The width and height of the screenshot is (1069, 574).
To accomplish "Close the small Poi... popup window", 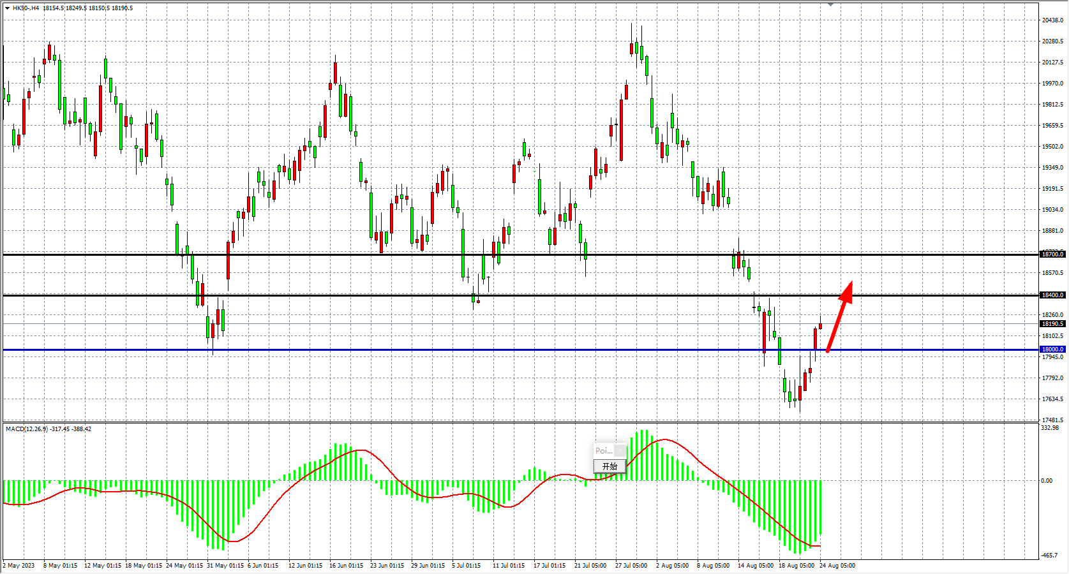I will coord(620,451).
